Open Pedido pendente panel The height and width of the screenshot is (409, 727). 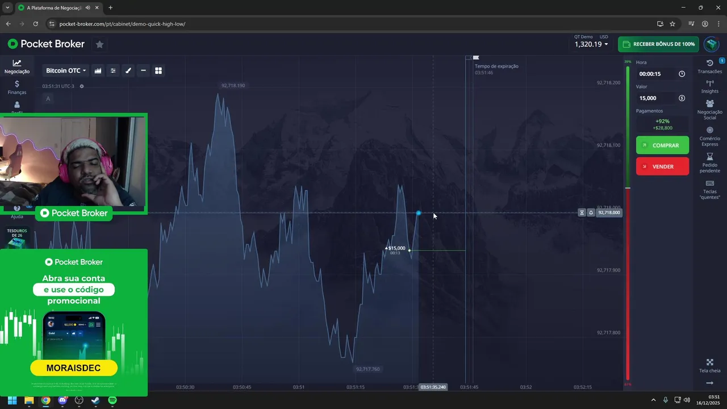coord(710,163)
